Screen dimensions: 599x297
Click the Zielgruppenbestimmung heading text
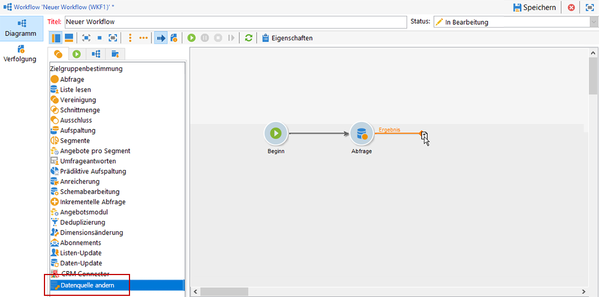(86, 69)
